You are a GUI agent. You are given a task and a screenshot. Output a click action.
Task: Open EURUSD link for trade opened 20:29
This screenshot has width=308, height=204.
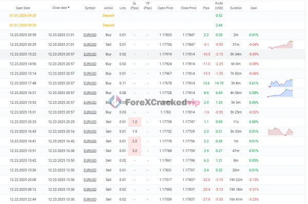click(x=90, y=45)
